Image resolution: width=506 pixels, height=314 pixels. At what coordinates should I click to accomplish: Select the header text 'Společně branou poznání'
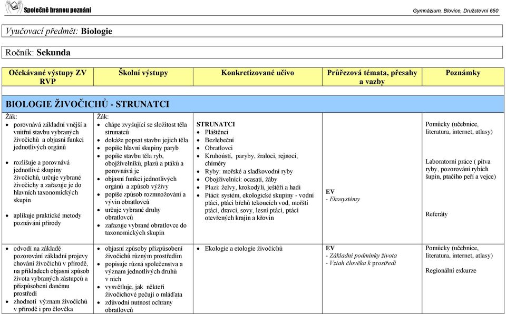click(57, 10)
